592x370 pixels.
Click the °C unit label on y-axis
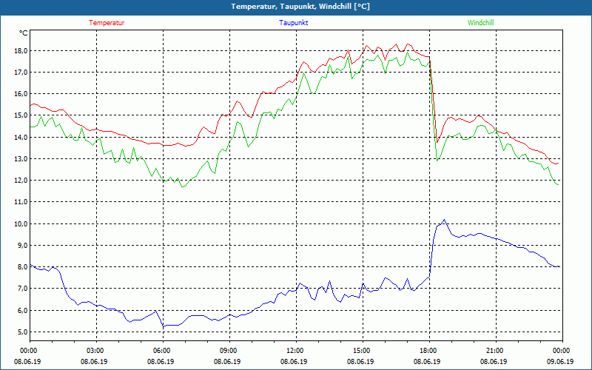pos(24,33)
